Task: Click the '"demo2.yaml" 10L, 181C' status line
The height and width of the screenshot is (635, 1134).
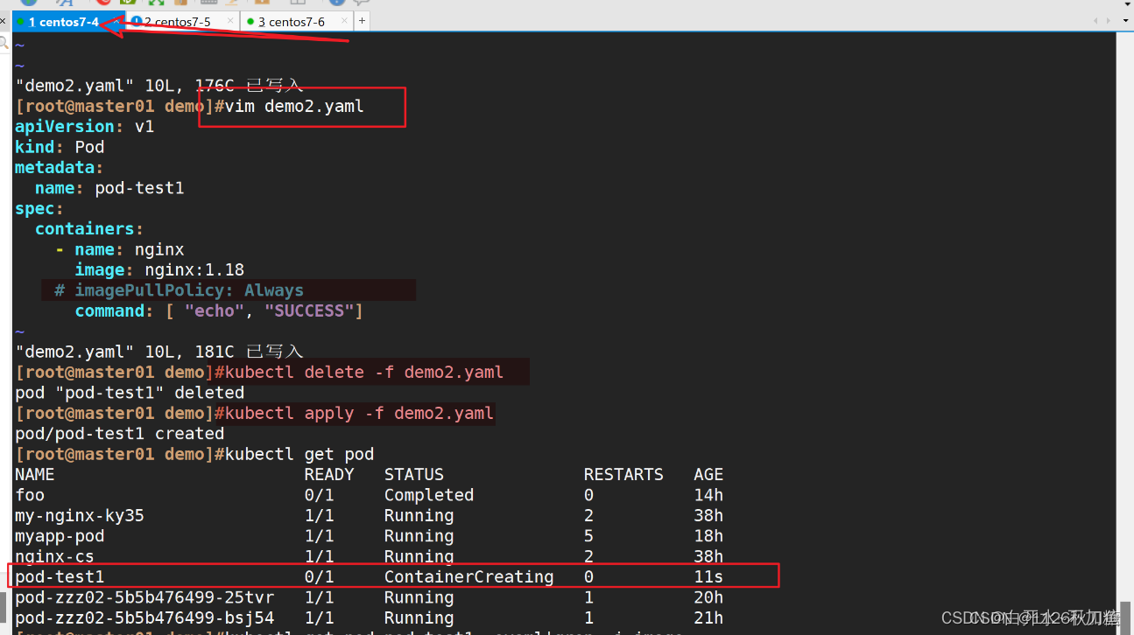Action: 159,352
